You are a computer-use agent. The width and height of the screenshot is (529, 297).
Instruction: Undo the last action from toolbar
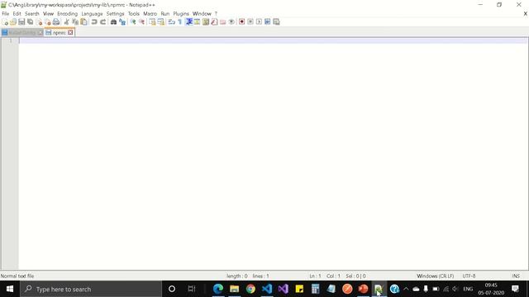click(94, 22)
